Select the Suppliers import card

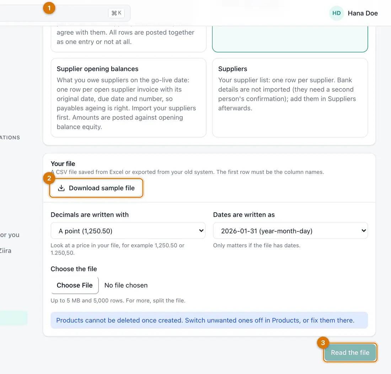click(x=290, y=98)
